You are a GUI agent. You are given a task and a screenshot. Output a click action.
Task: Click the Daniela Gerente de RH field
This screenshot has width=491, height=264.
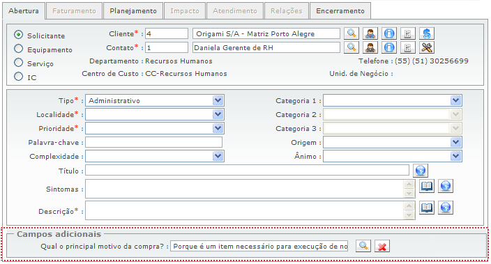[266, 47]
